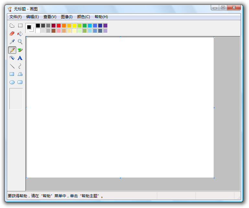Pick the Ellipse shape tool
Screen dimensions: 249x208
[12, 82]
